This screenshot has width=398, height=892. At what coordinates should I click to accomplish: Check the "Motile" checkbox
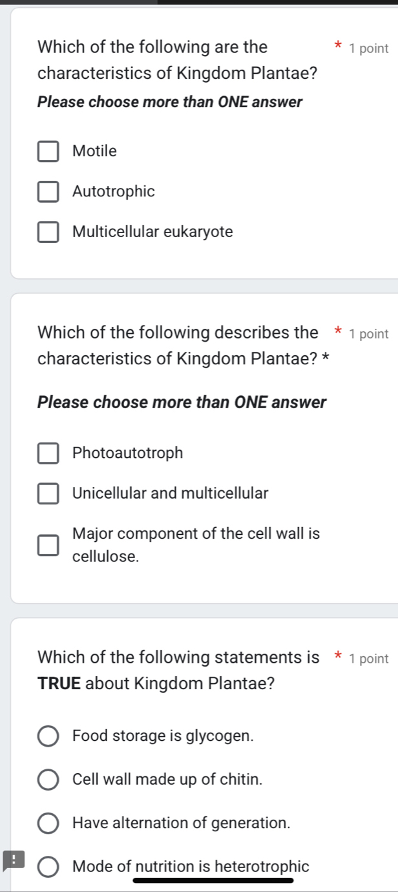pyautogui.click(x=48, y=151)
